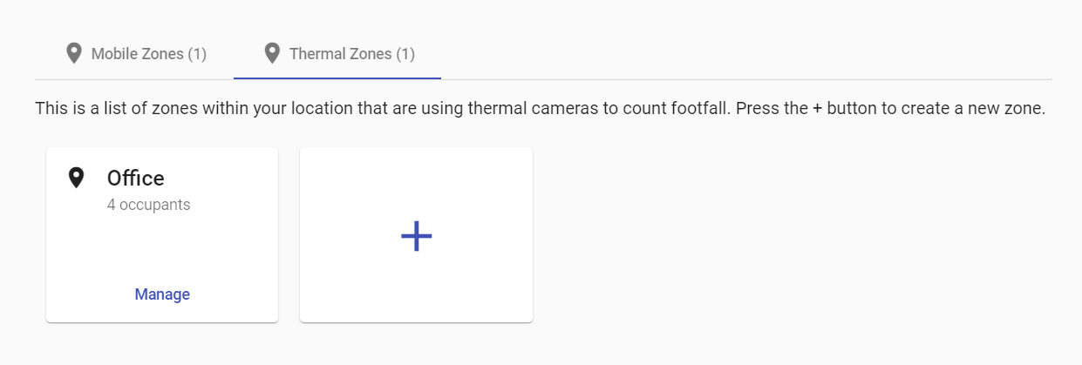Screen dimensions: 1082x365
Task: Click the grey divider line right of tabs
Action: click(x=746, y=79)
